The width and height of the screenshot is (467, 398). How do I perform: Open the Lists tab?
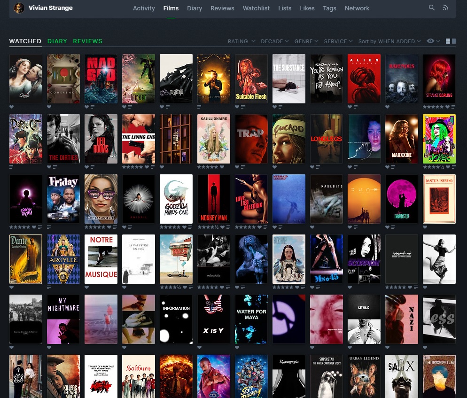click(x=285, y=8)
